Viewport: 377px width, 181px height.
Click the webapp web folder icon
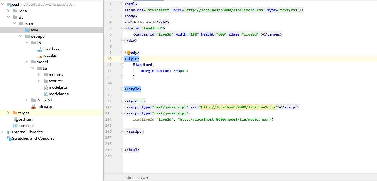[27, 36]
